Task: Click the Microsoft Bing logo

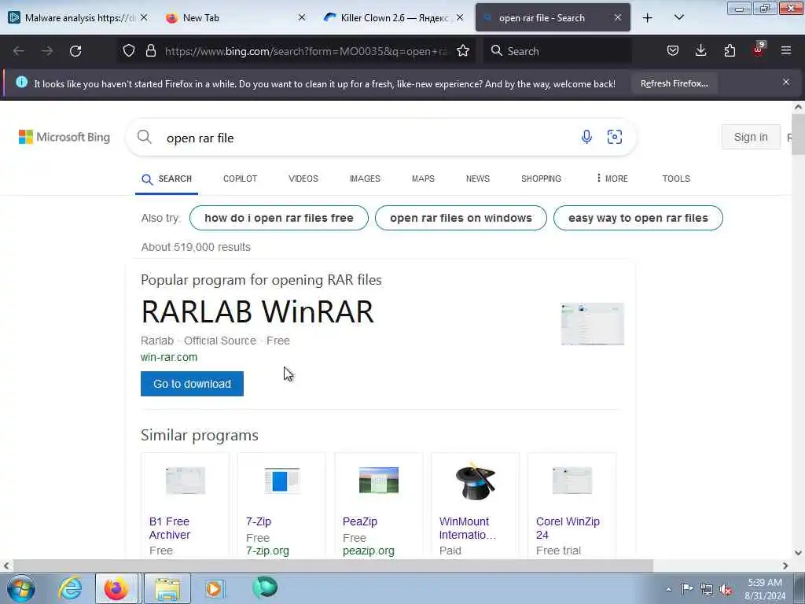Action: pos(64,137)
